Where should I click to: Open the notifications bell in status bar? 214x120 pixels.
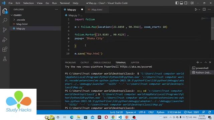pyautogui.click(x=210, y=112)
